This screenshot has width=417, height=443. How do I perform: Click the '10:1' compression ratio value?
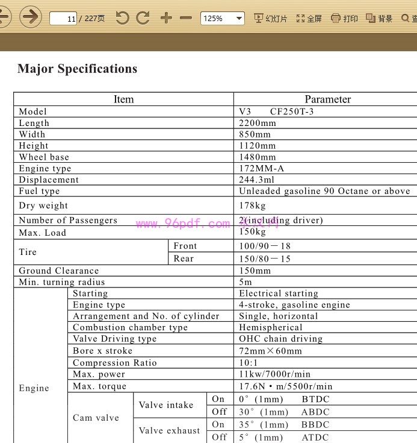tap(248, 363)
